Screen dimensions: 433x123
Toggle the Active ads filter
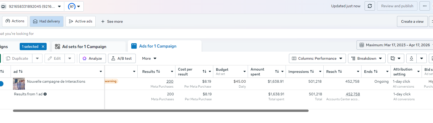point(81,21)
